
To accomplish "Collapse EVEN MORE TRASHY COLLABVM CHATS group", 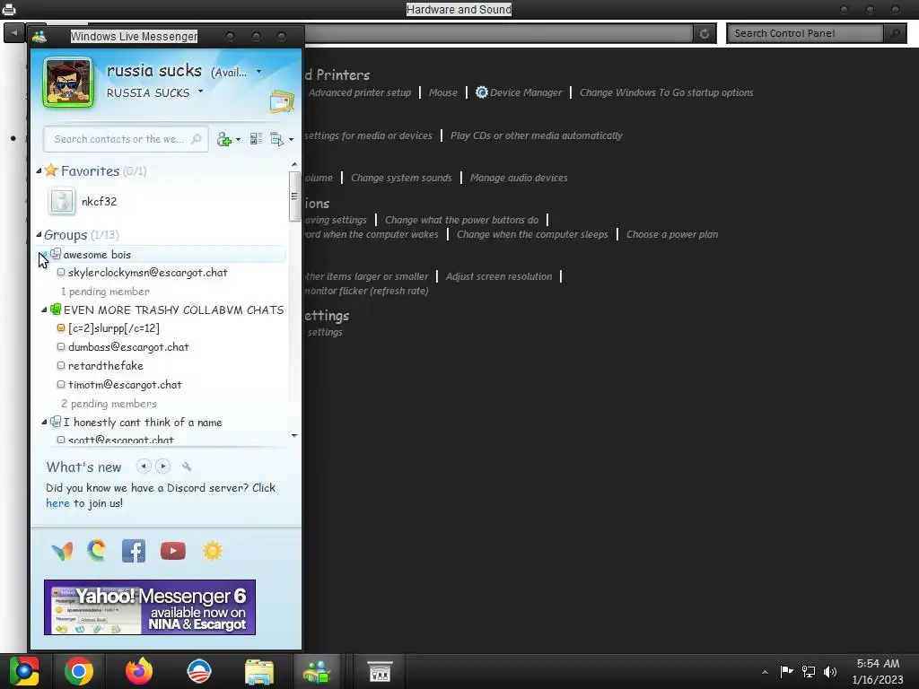I will coord(44,310).
